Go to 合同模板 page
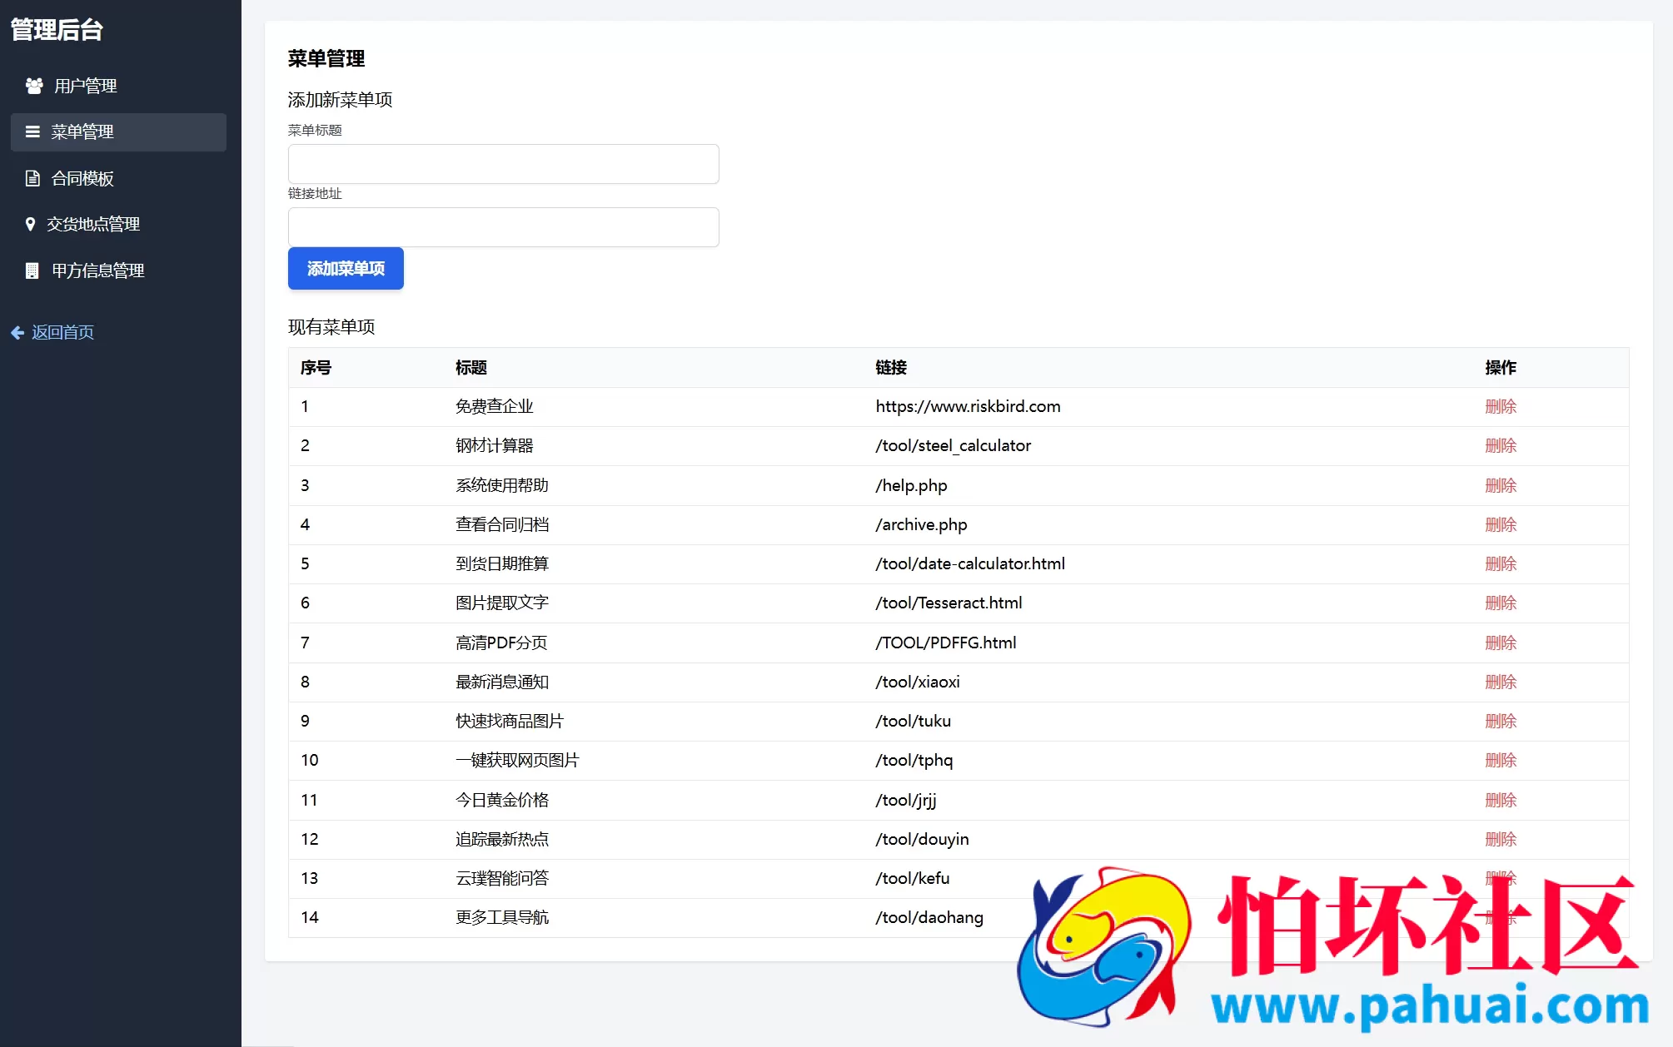The height and width of the screenshot is (1047, 1673). click(118, 178)
